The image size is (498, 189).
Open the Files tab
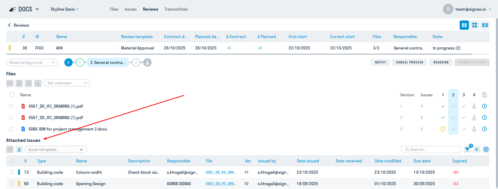[x=114, y=9]
